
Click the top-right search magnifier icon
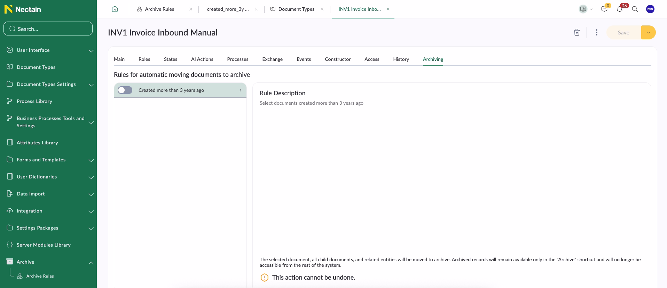coord(635,9)
